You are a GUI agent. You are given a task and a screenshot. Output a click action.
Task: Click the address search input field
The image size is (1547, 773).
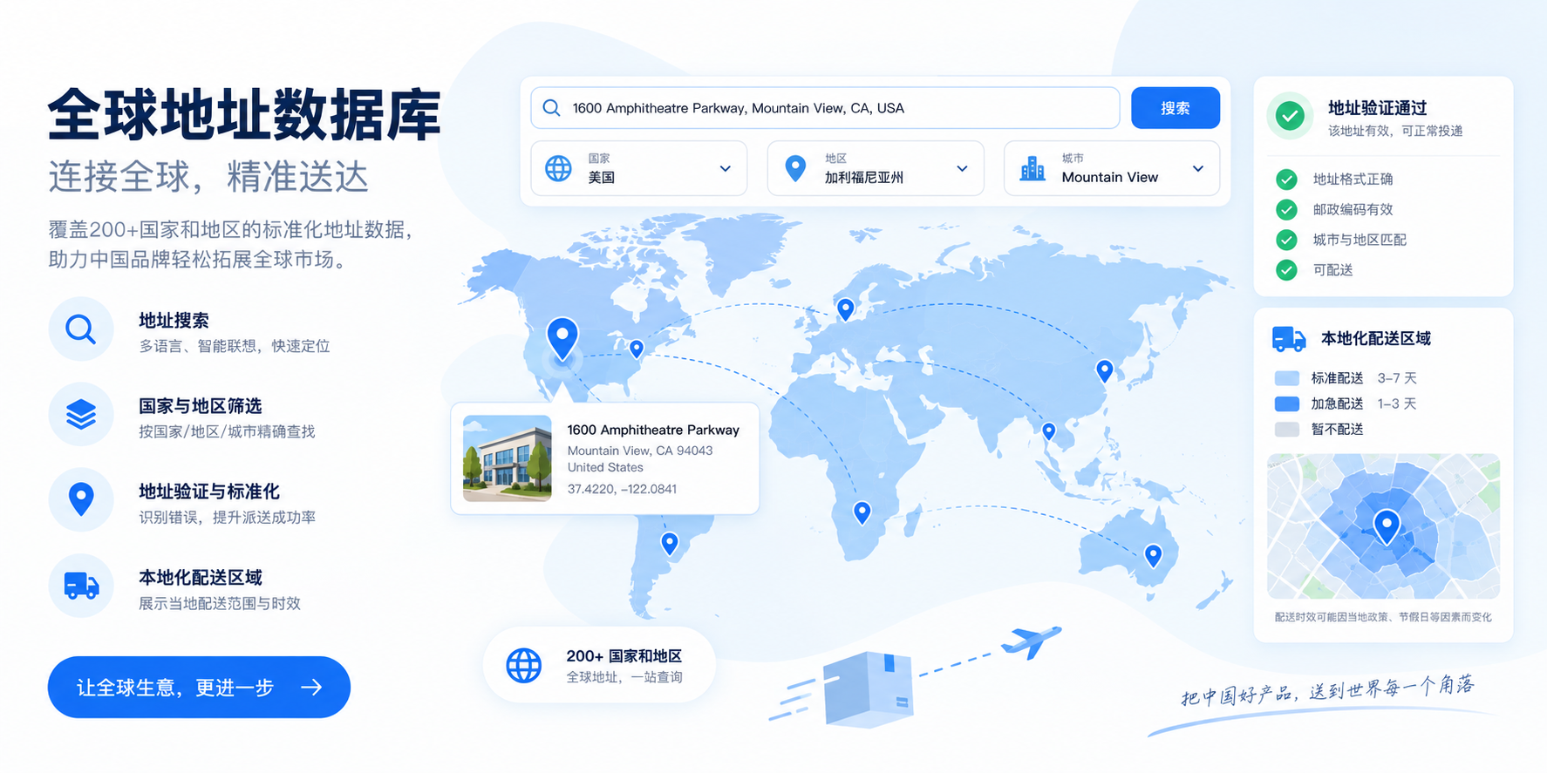point(825,108)
